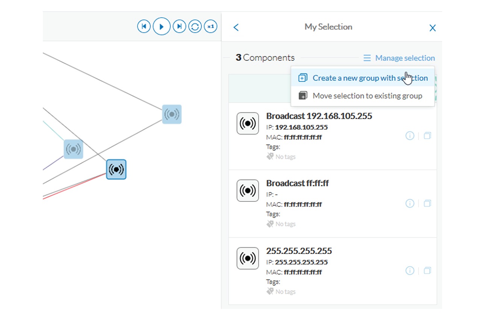Click group icon for Broadcast ff:ff:ff
Screen dimensions: 485x319
(x=427, y=204)
